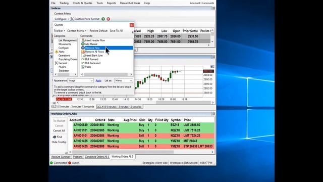
Task: Click the NQZ18 sell order LMT 7524.25
Action: click(143, 135)
